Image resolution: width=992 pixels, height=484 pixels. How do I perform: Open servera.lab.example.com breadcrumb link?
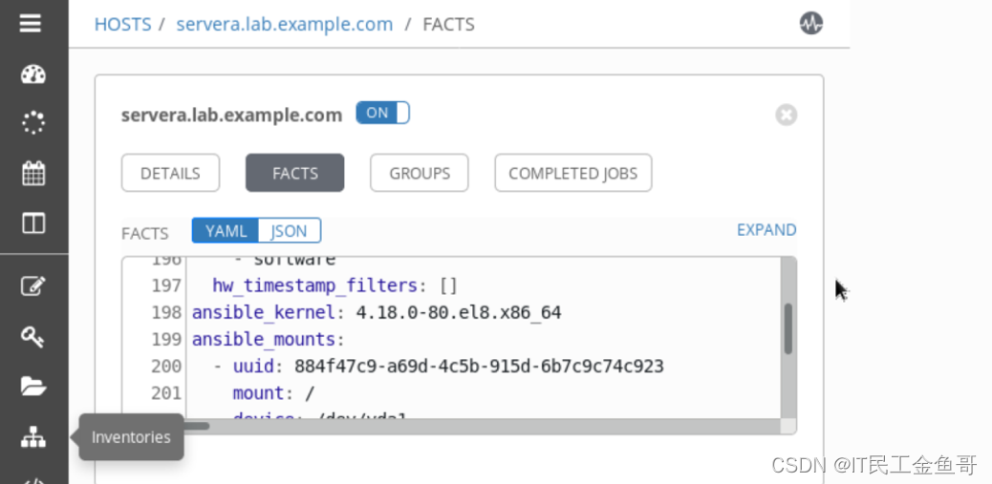(285, 25)
